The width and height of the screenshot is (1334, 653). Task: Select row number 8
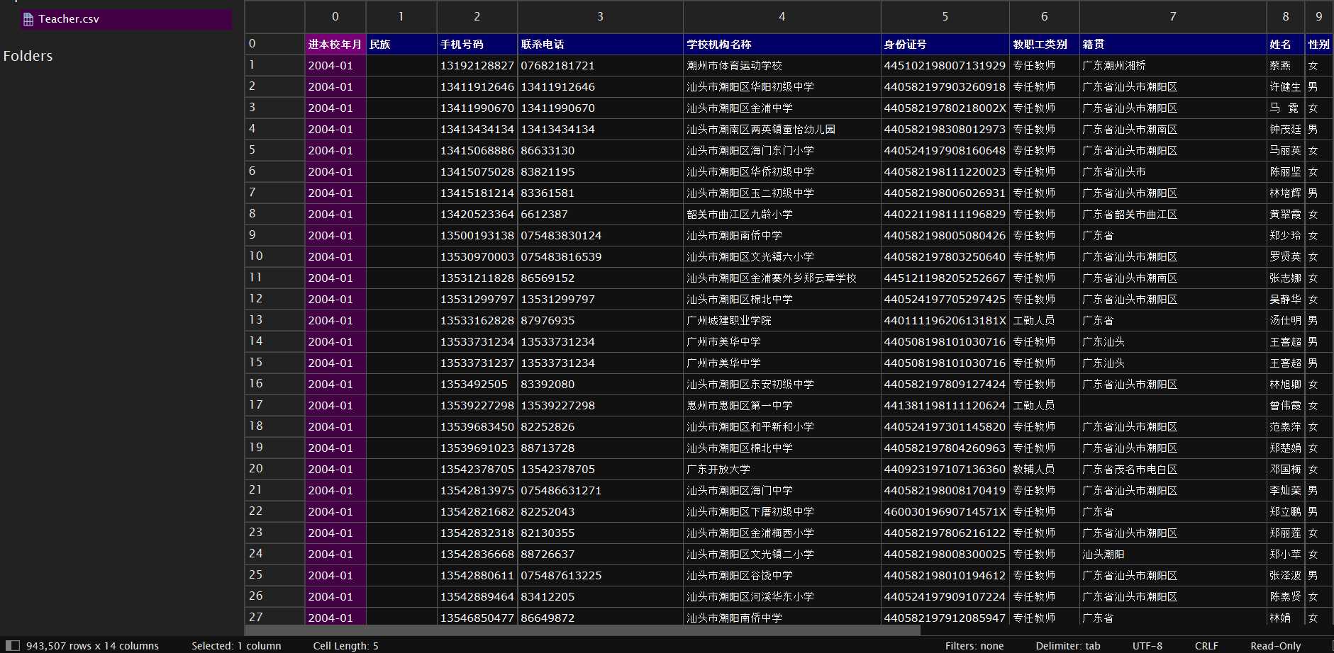coord(274,214)
